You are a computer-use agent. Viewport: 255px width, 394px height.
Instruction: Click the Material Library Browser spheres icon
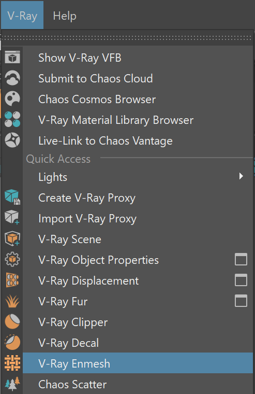tap(12, 119)
